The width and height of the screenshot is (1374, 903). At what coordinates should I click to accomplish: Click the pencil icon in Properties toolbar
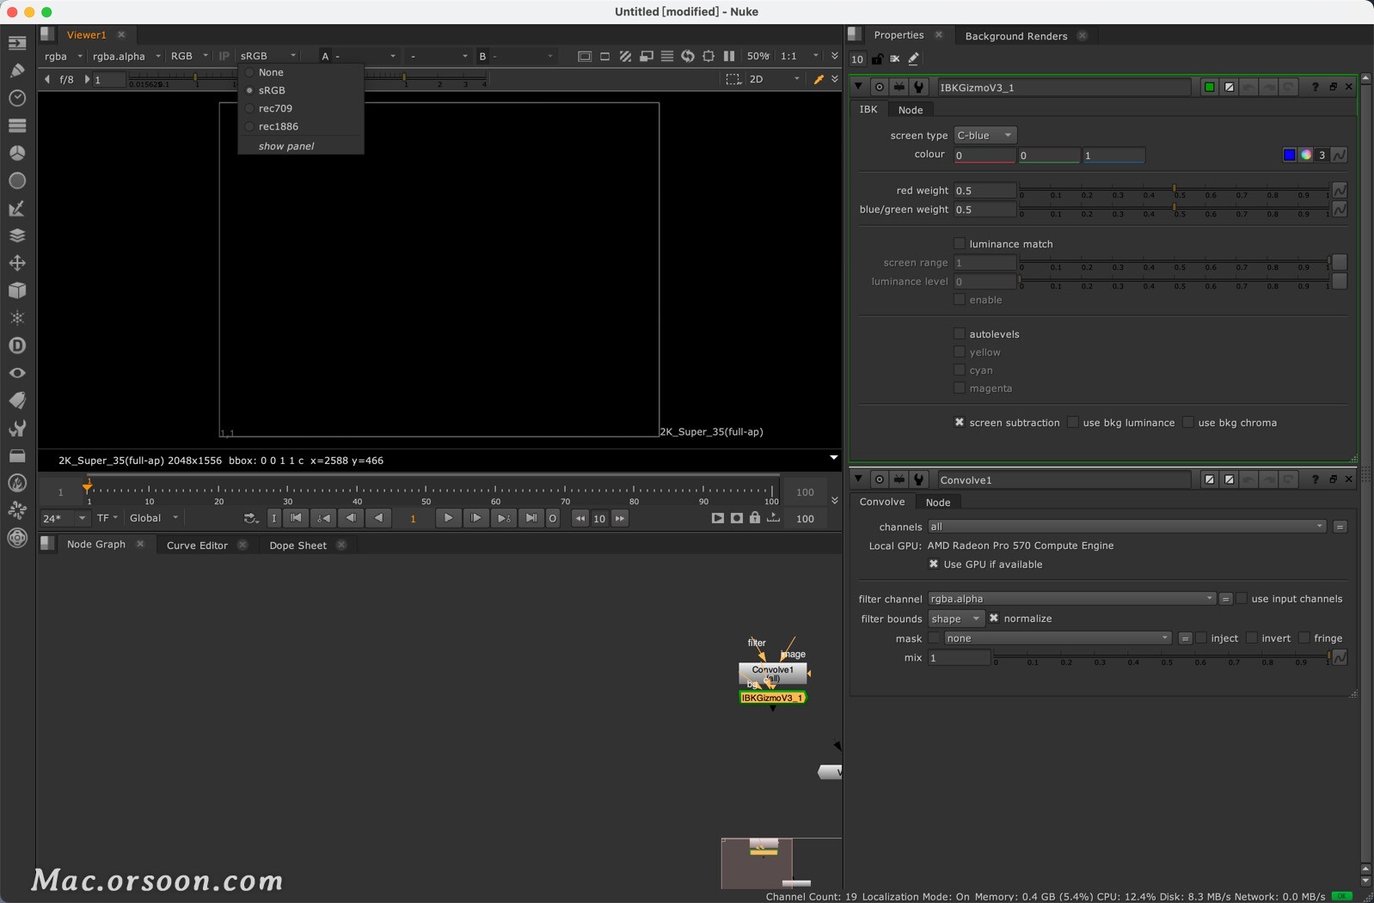[x=914, y=59]
